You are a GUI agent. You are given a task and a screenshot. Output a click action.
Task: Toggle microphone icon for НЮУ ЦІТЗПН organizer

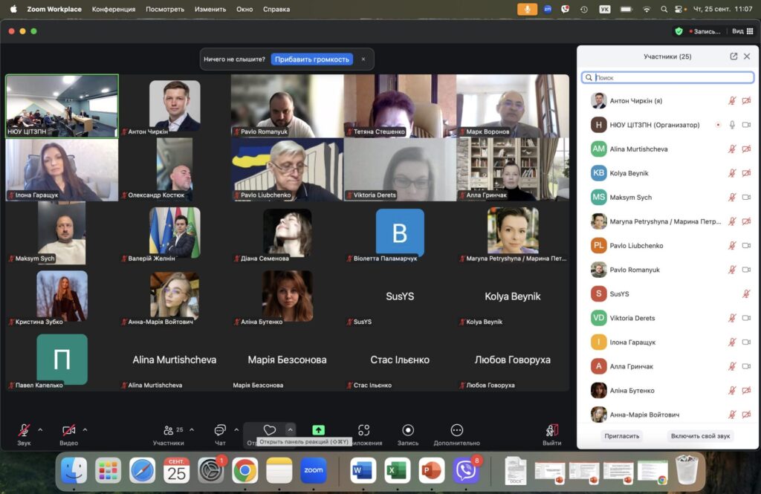pyautogui.click(x=732, y=125)
